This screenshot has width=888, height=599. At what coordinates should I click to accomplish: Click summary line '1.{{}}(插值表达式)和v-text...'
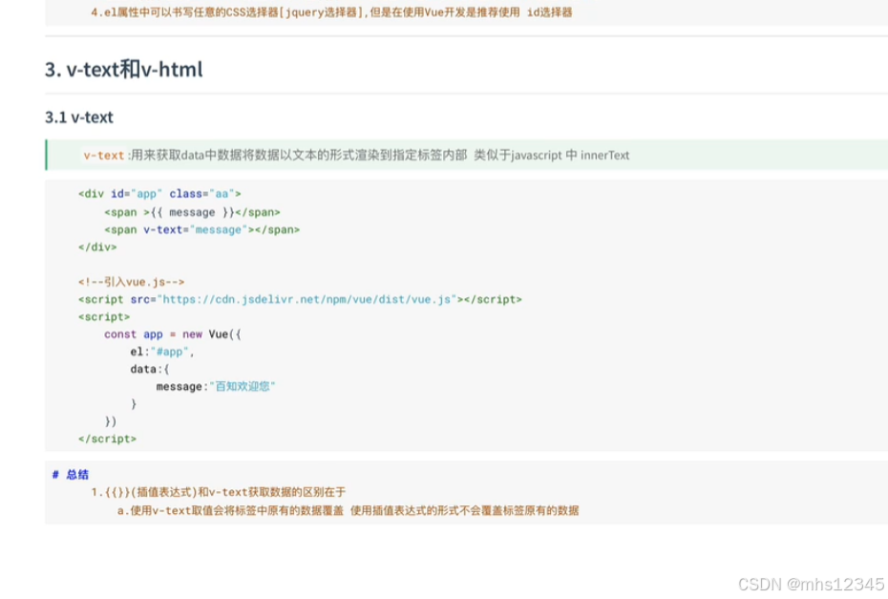click(x=218, y=492)
